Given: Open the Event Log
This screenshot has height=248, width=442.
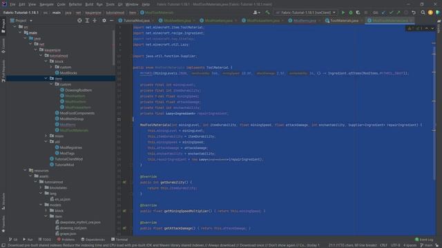Looking at the screenshot, I should 424,239.
